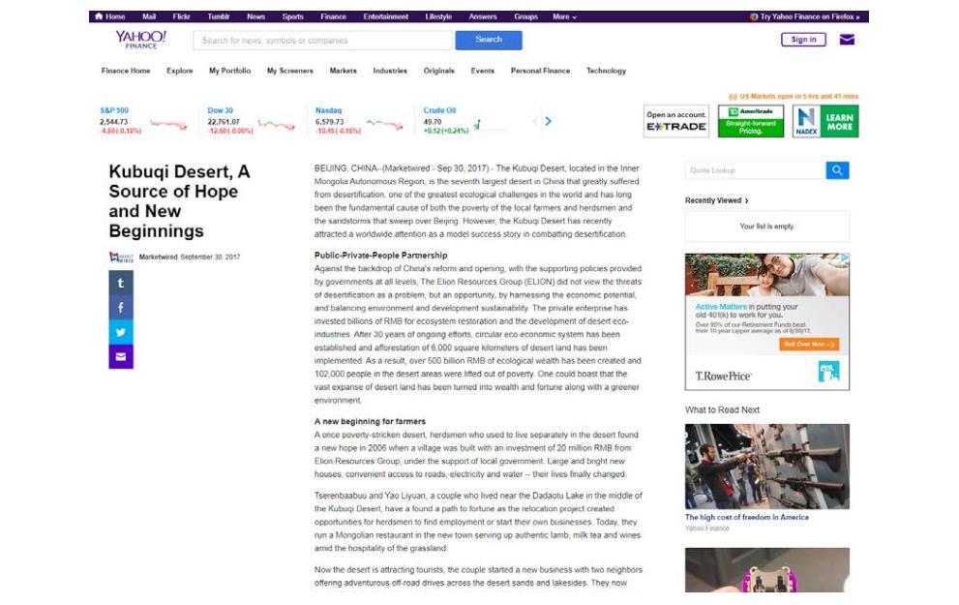This screenshot has height=605, width=959.
Task: Open the My Screeners tab
Action: (x=290, y=71)
